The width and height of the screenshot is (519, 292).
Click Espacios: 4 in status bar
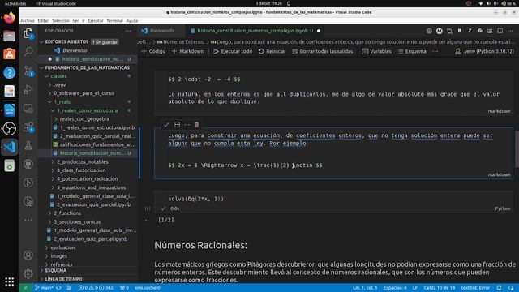click(395, 288)
